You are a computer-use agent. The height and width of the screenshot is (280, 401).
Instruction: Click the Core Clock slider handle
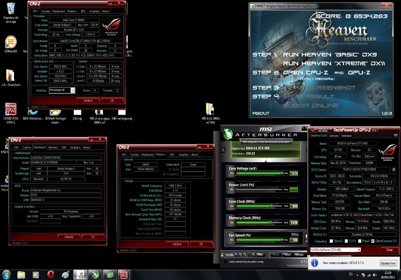271,206
